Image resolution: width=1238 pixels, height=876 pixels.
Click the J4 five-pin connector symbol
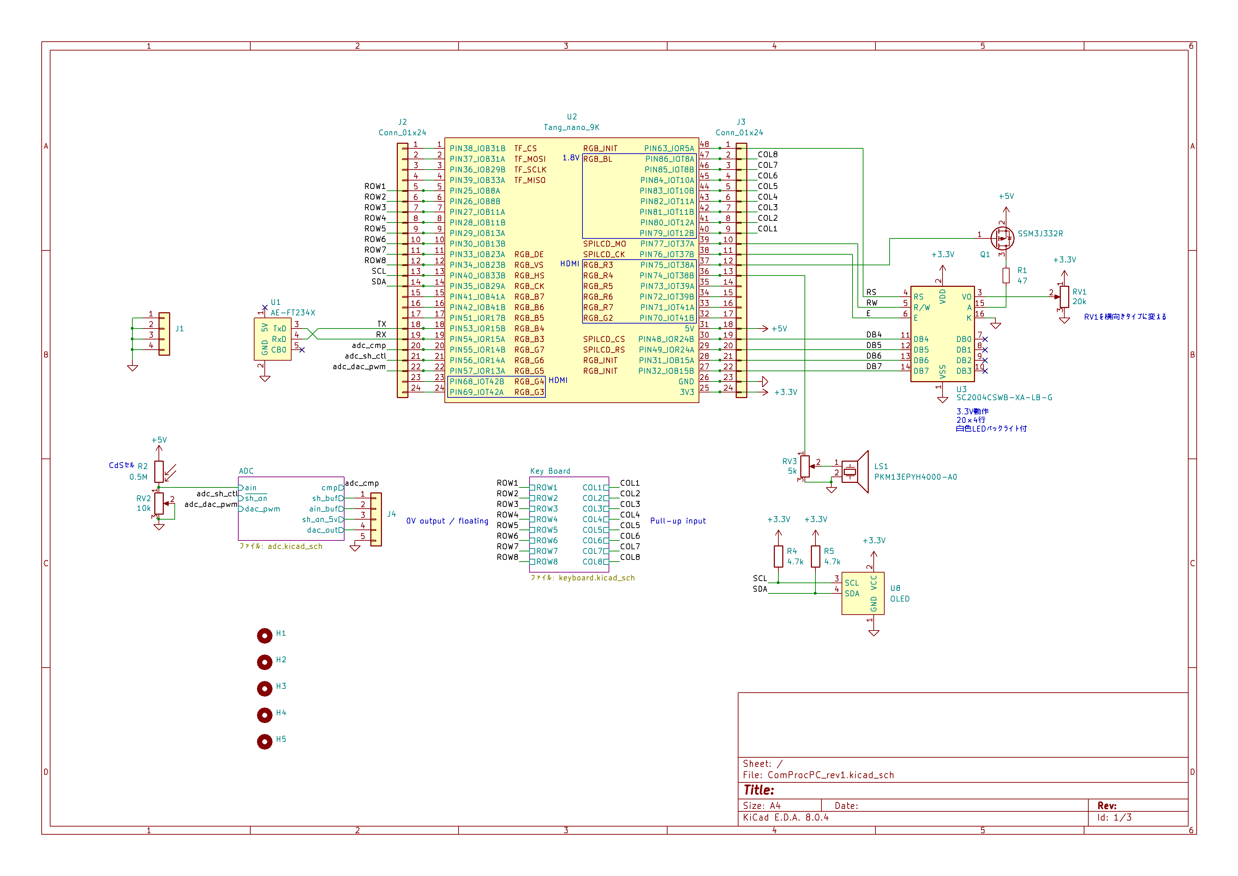tap(376, 519)
